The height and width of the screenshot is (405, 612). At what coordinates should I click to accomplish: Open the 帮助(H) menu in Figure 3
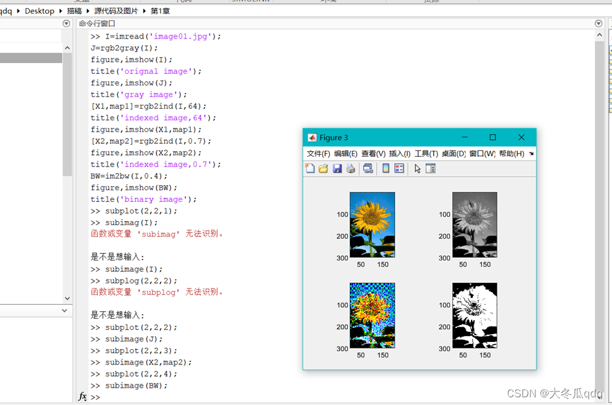click(512, 154)
